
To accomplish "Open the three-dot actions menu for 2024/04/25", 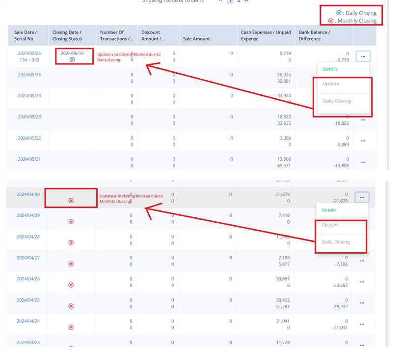I will pyautogui.click(x=362, y=303).
